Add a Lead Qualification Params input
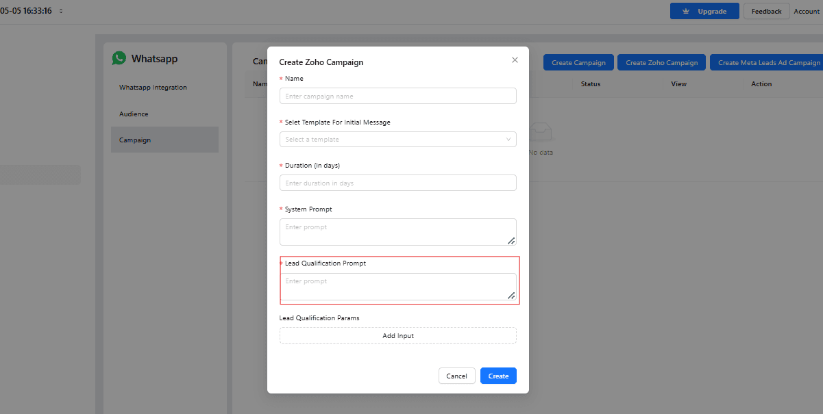Image resolution: width=823 pixels, height=414 pixels. pos(397,336)
